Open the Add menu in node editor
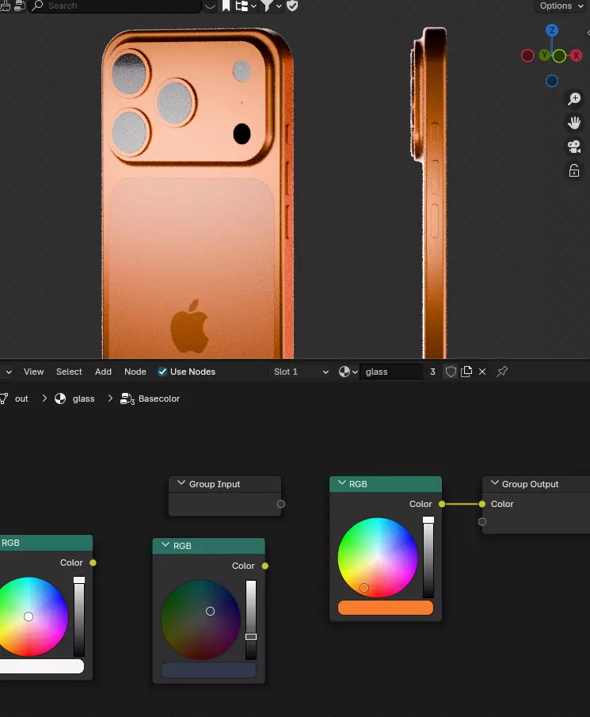 (x=103, y=372)
